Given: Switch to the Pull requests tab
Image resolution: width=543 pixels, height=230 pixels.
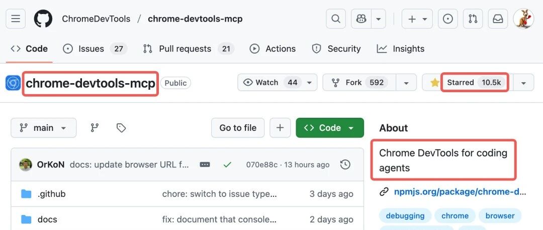Looking at the screenshot, I should pyautogui.click(x=189, y=49).
